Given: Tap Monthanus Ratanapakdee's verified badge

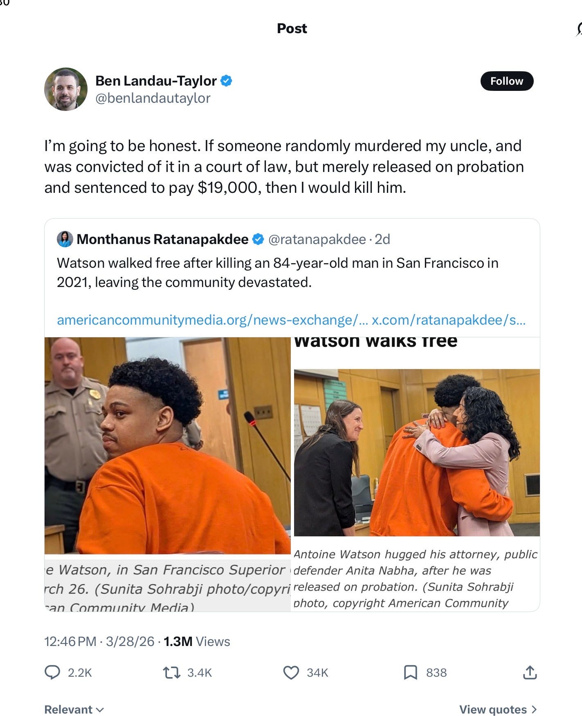Looking at the screenshot, I should pyautogui.click(x=258, y=239).
